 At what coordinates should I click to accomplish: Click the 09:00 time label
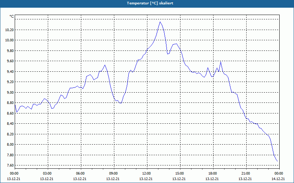114,173
